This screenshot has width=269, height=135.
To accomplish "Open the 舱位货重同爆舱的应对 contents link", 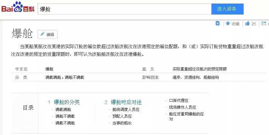I will pos(187,116).
